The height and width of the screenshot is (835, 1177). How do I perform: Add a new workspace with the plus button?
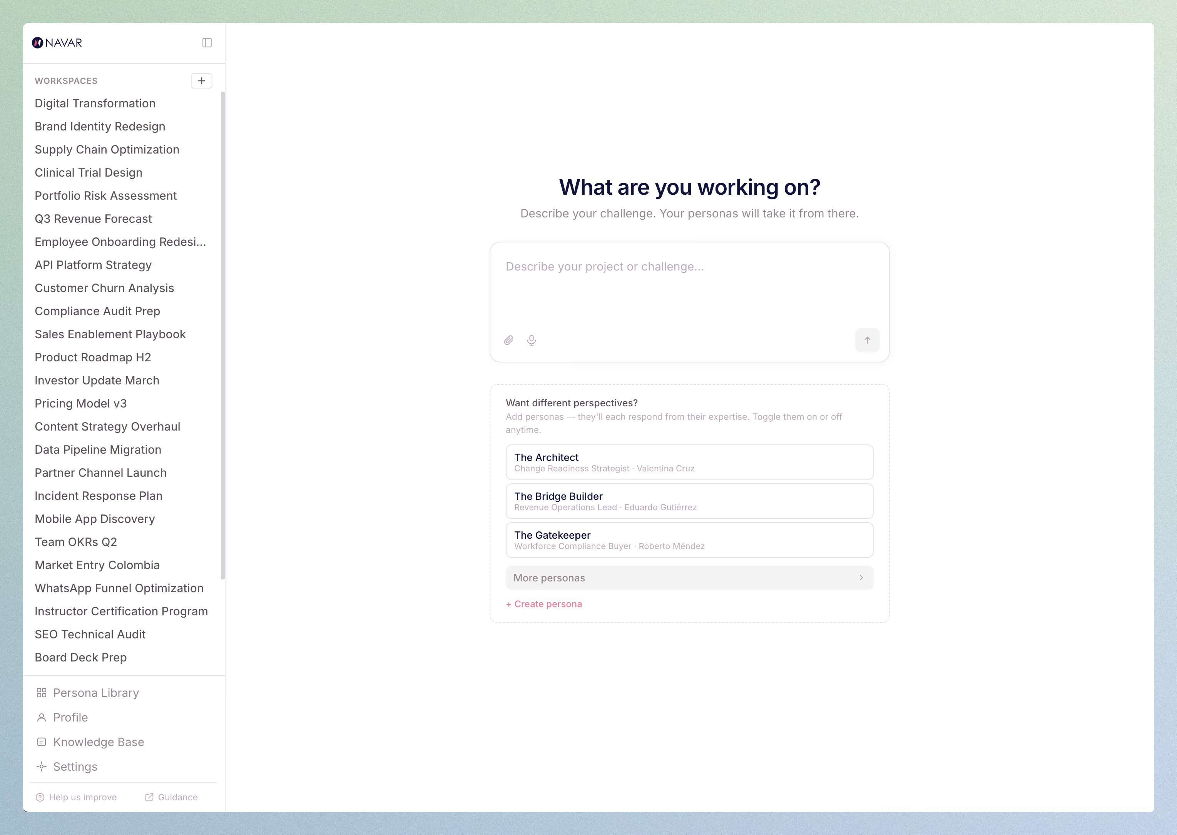(202, 81)
